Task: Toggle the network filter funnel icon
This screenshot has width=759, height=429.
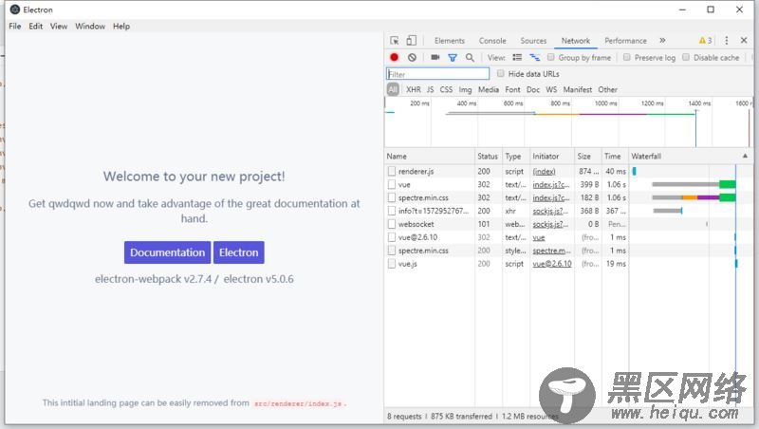Action: pos(453,58)
